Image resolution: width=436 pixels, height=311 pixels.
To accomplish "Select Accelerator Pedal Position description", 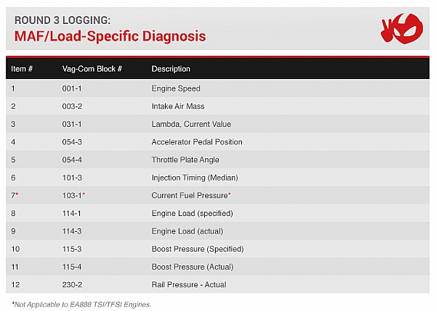I will coord(197,142).
